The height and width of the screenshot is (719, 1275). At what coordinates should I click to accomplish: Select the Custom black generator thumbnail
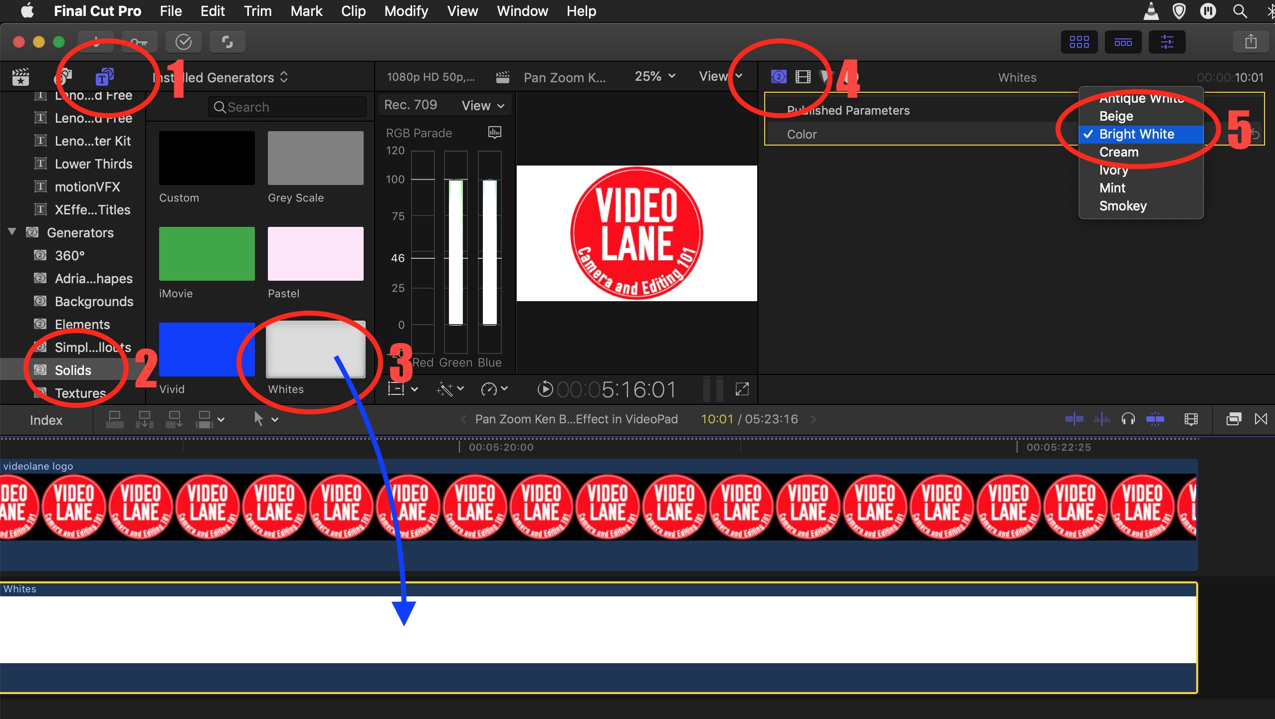click(207, 158)
